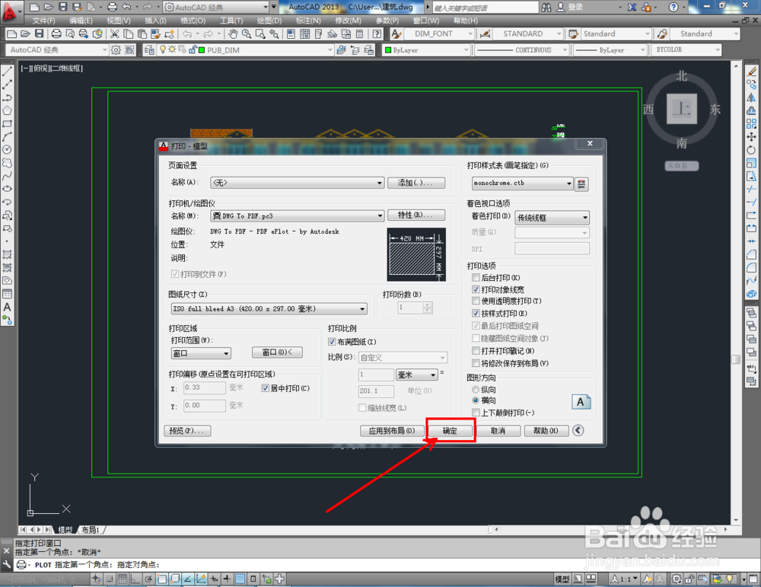Select the Move tool in right toolbar
This screenshot has width=761, height=587.
(751, 137)
